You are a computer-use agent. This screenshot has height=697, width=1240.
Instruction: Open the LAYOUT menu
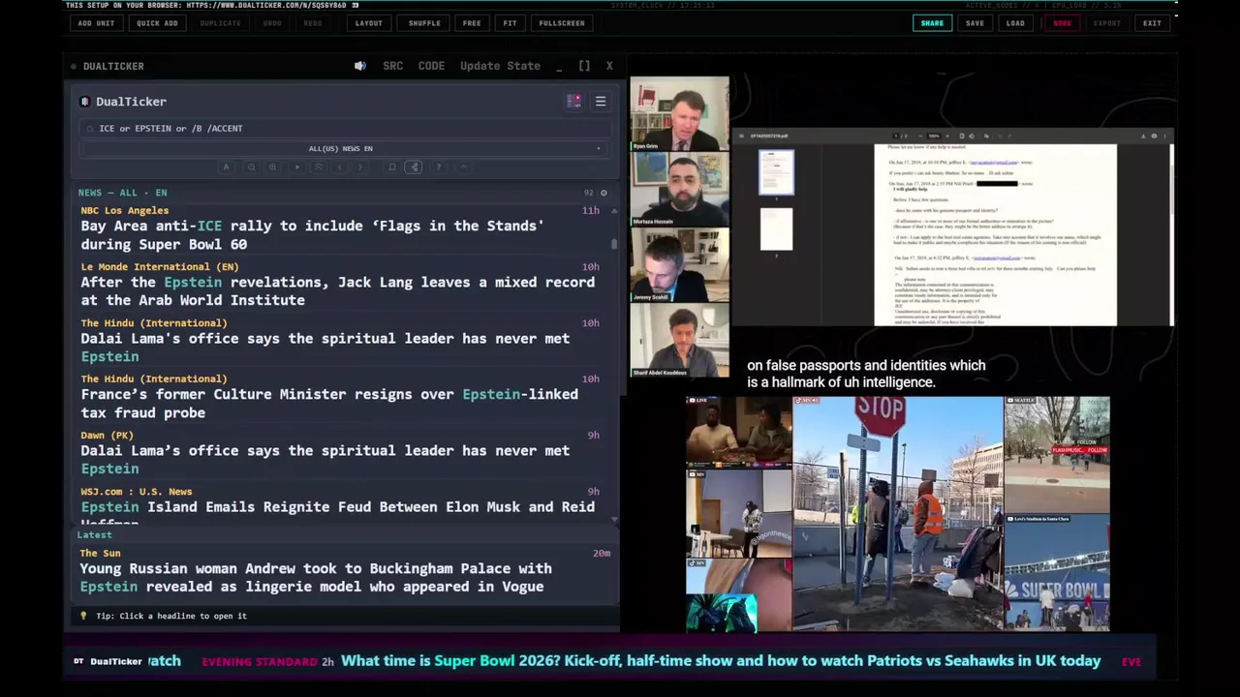[x=368, y=23]
